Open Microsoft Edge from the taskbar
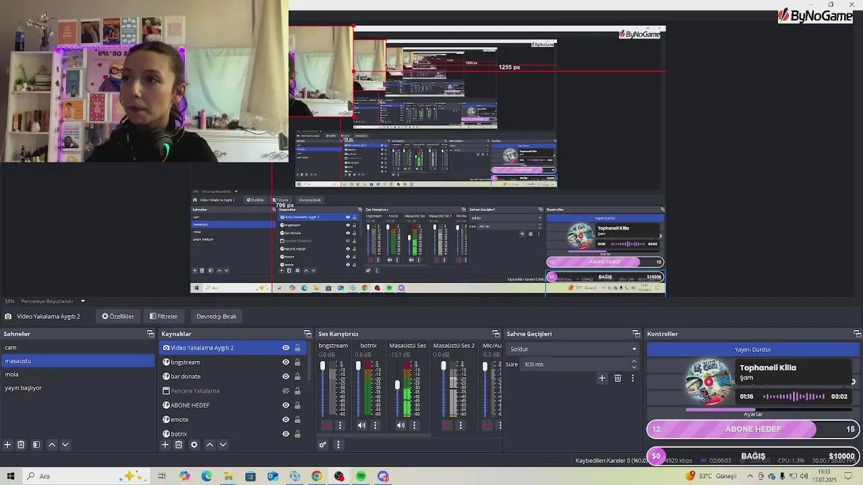863x485 pixels. [206, 476]
